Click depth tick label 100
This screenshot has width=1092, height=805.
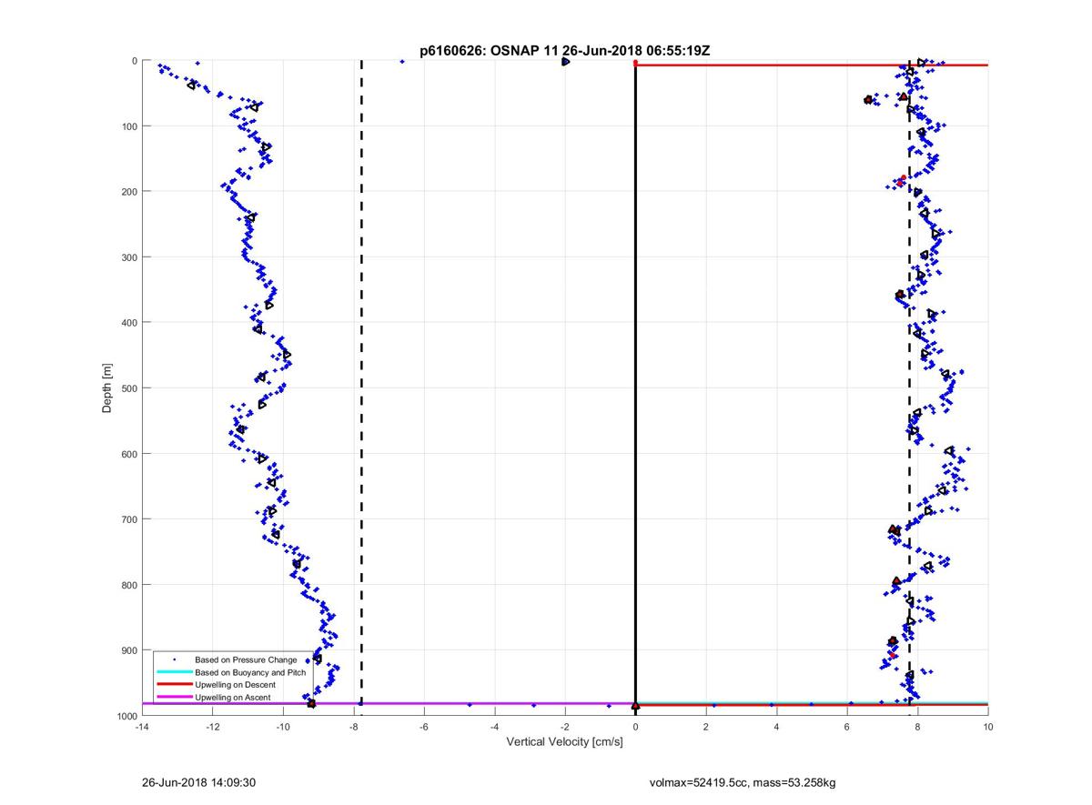(x=129, y=126)
